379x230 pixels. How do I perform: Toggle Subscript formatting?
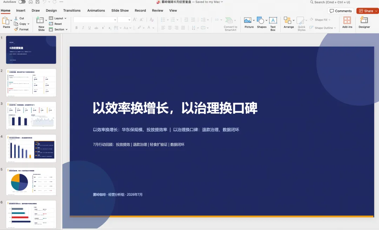point(109,28)
